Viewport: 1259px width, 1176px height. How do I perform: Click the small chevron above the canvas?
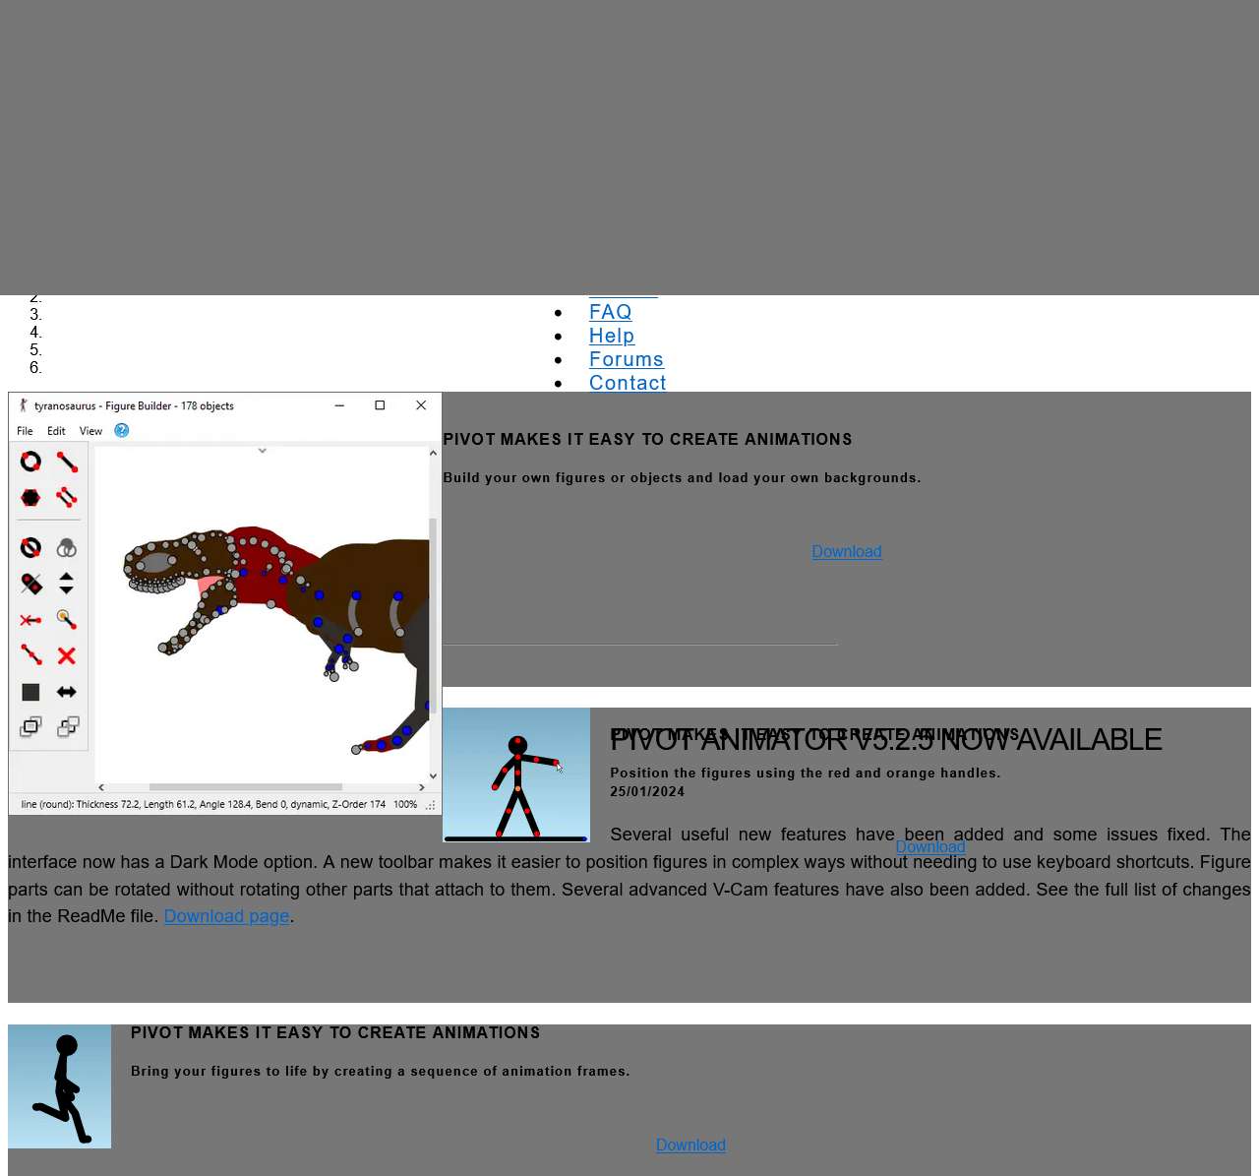[262, 451]
